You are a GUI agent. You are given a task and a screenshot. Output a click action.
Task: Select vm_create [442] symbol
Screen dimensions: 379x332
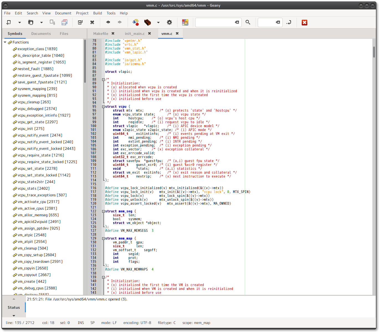[32, 282]
